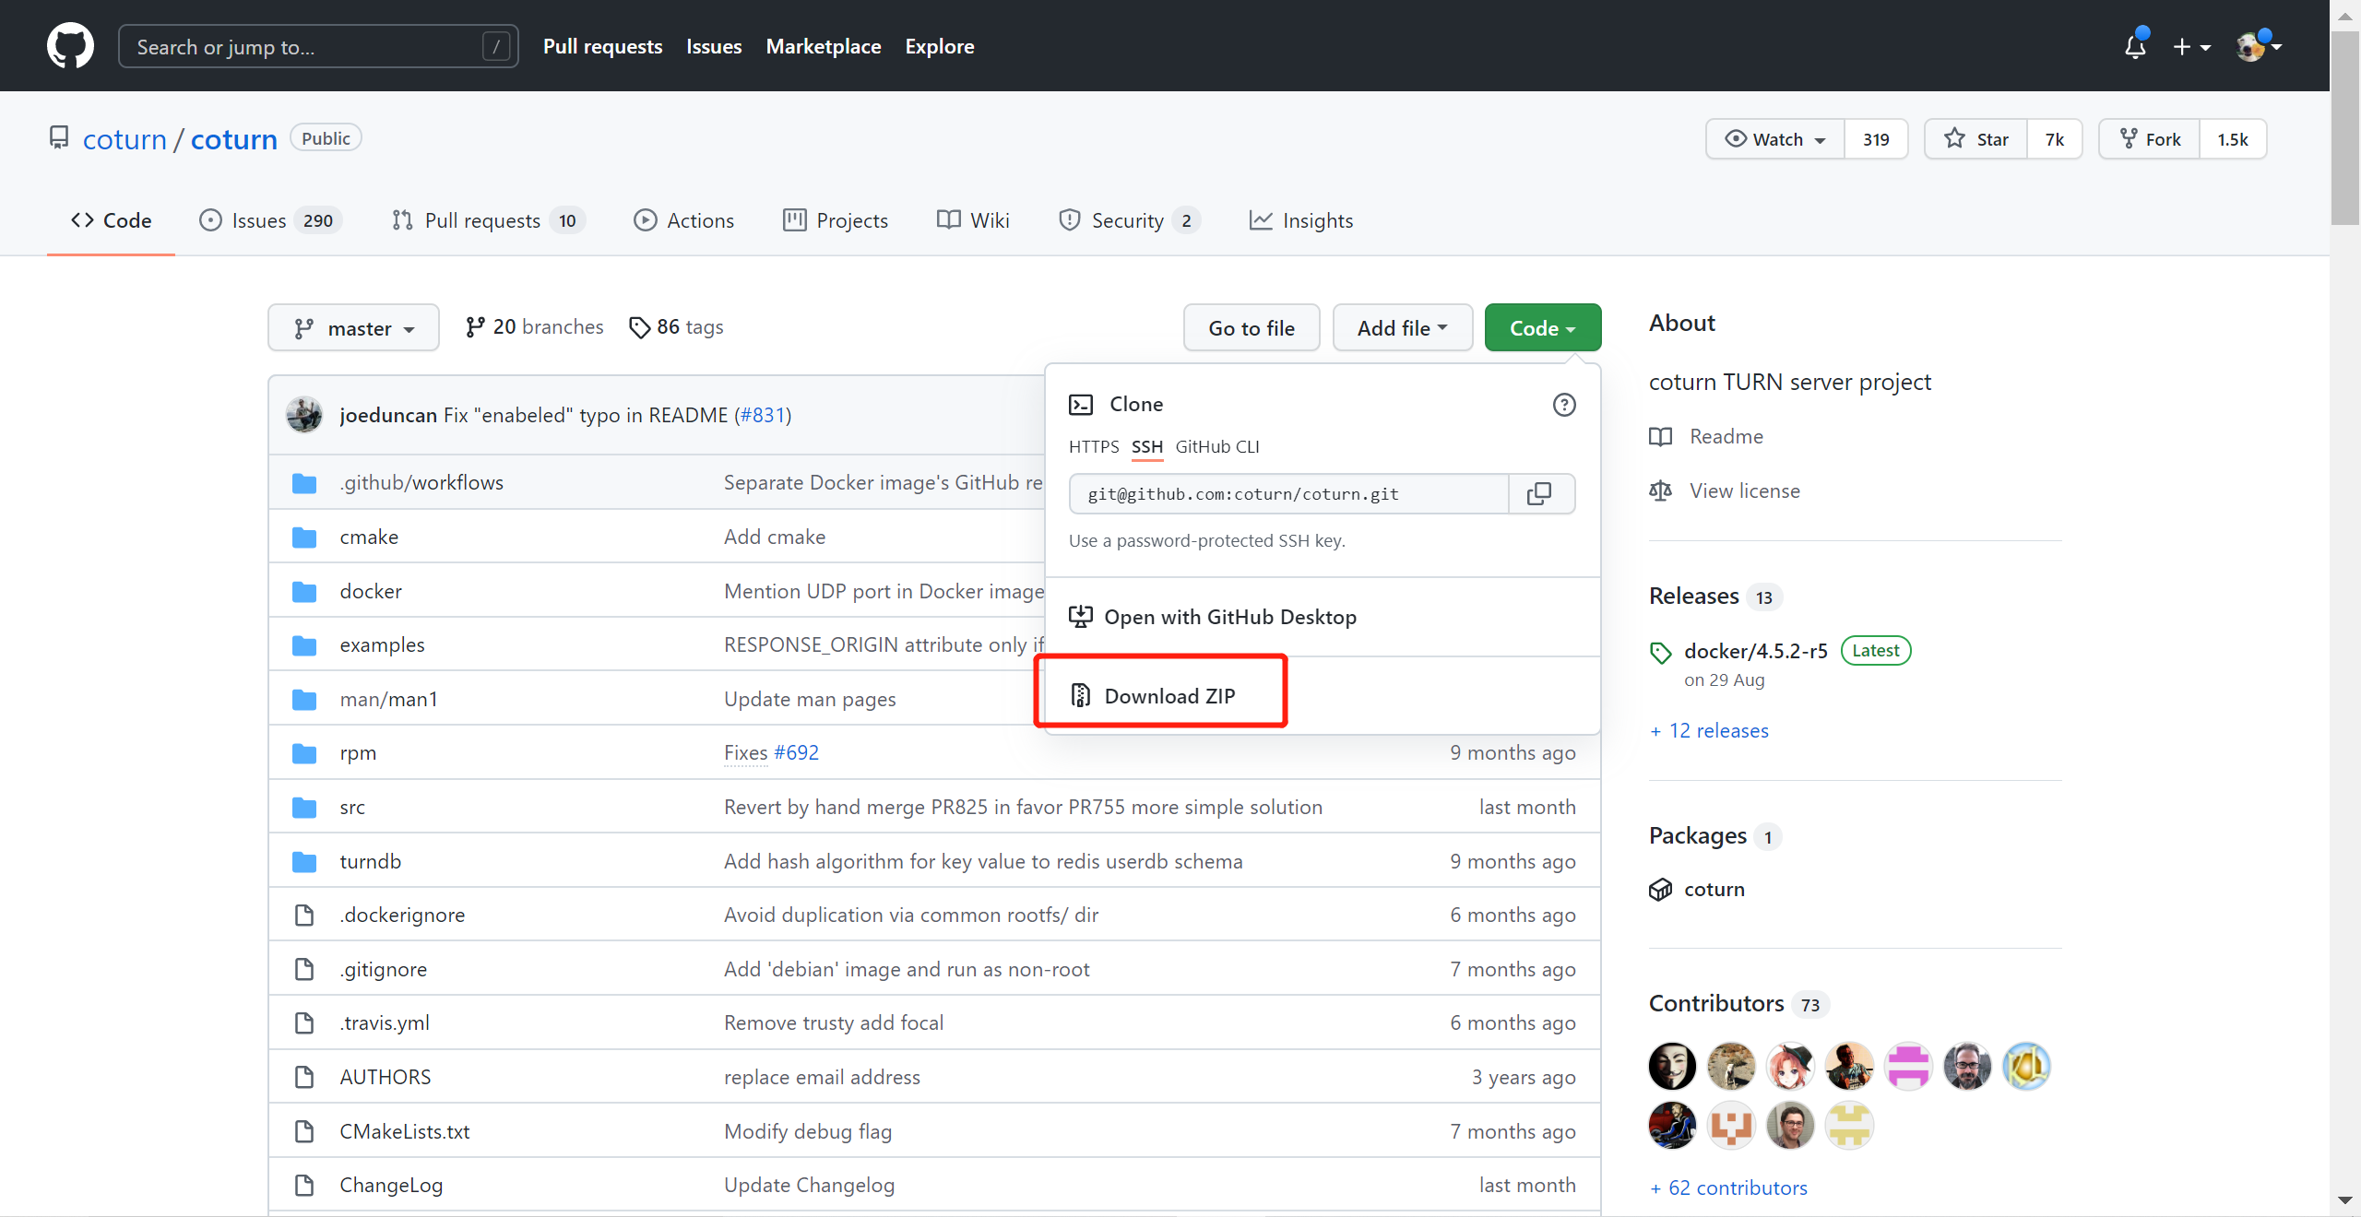The height and width of the screenshot is (1217, 2361).
Task: Open the + 12 releases link
Action: pos(1709,731)
